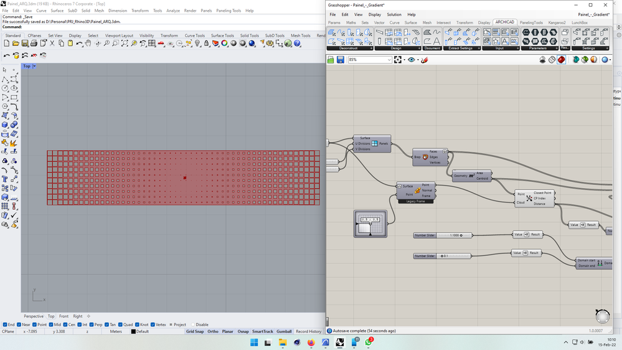
Task: Toggle the Near osnap checkbox
Action: tap(19, 324)
